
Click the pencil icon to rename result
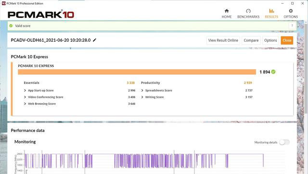coord(94,40)
